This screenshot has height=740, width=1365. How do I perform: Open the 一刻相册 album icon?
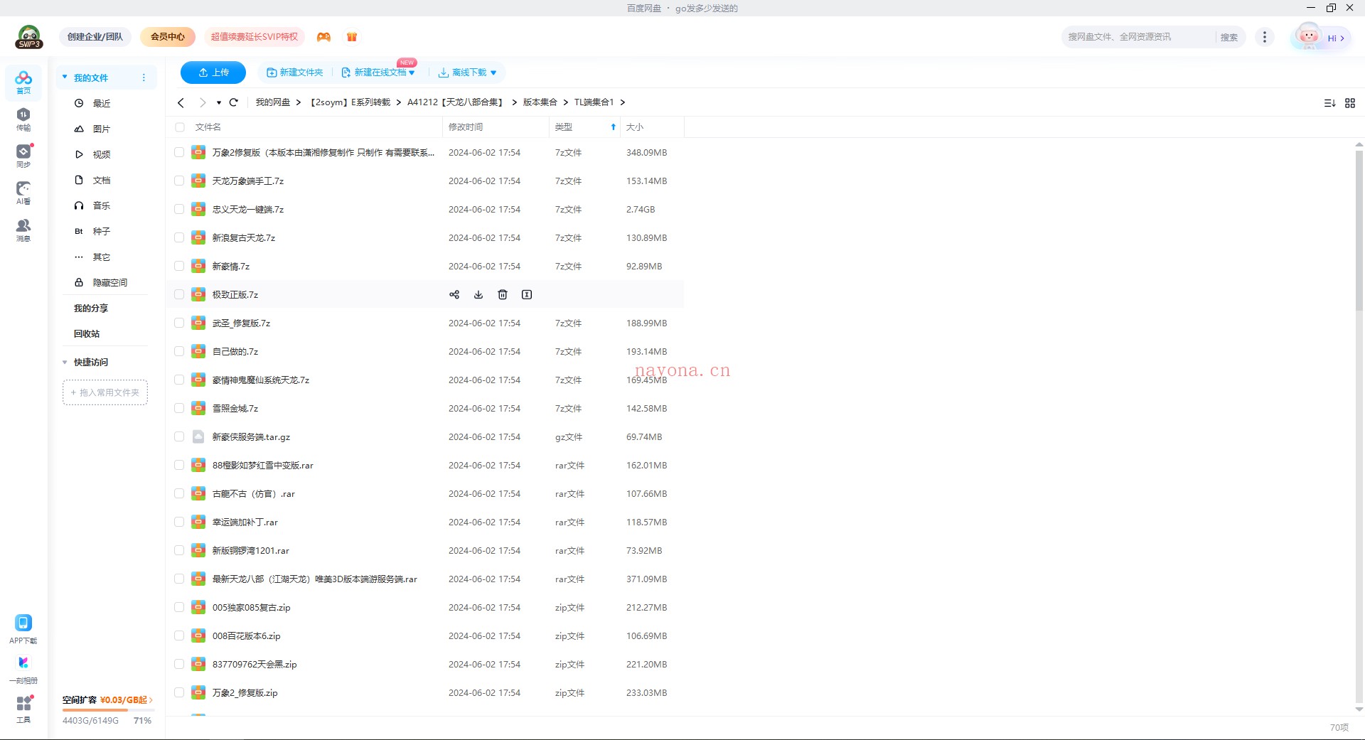(23, 668)
